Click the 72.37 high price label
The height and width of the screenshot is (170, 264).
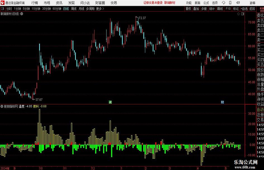coord(142,18)
